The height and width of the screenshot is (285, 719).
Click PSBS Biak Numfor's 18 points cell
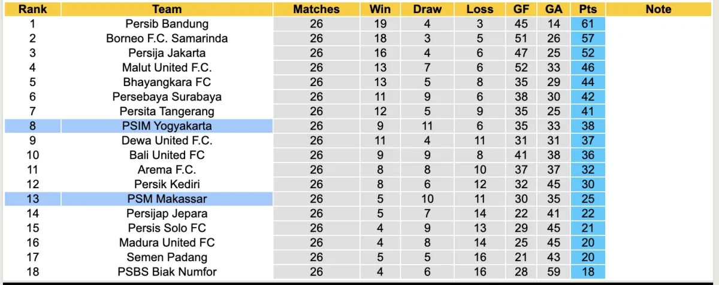pos(588,272)
